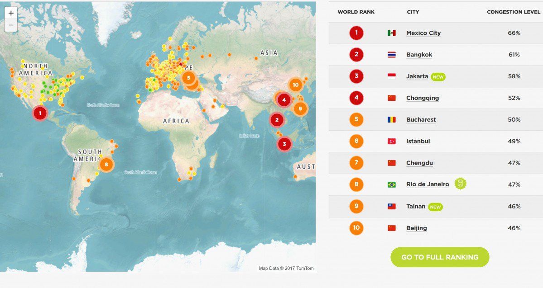
Task: Open the Mexico City link
Action: pyautogui.click(x=423, y=33)
